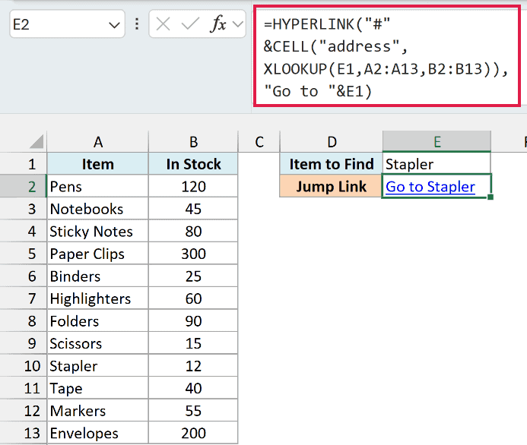Screen dimensions: 527x445
Task: Select the Notebooks cell
Action: click(x=98, y=209)
